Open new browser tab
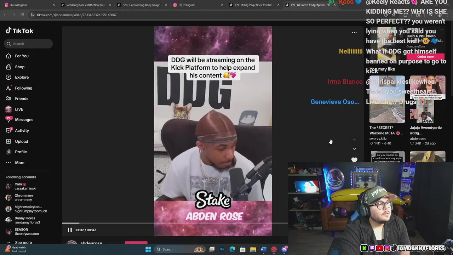The height and width of the screenshot is (255, 453). pos(343,5)
